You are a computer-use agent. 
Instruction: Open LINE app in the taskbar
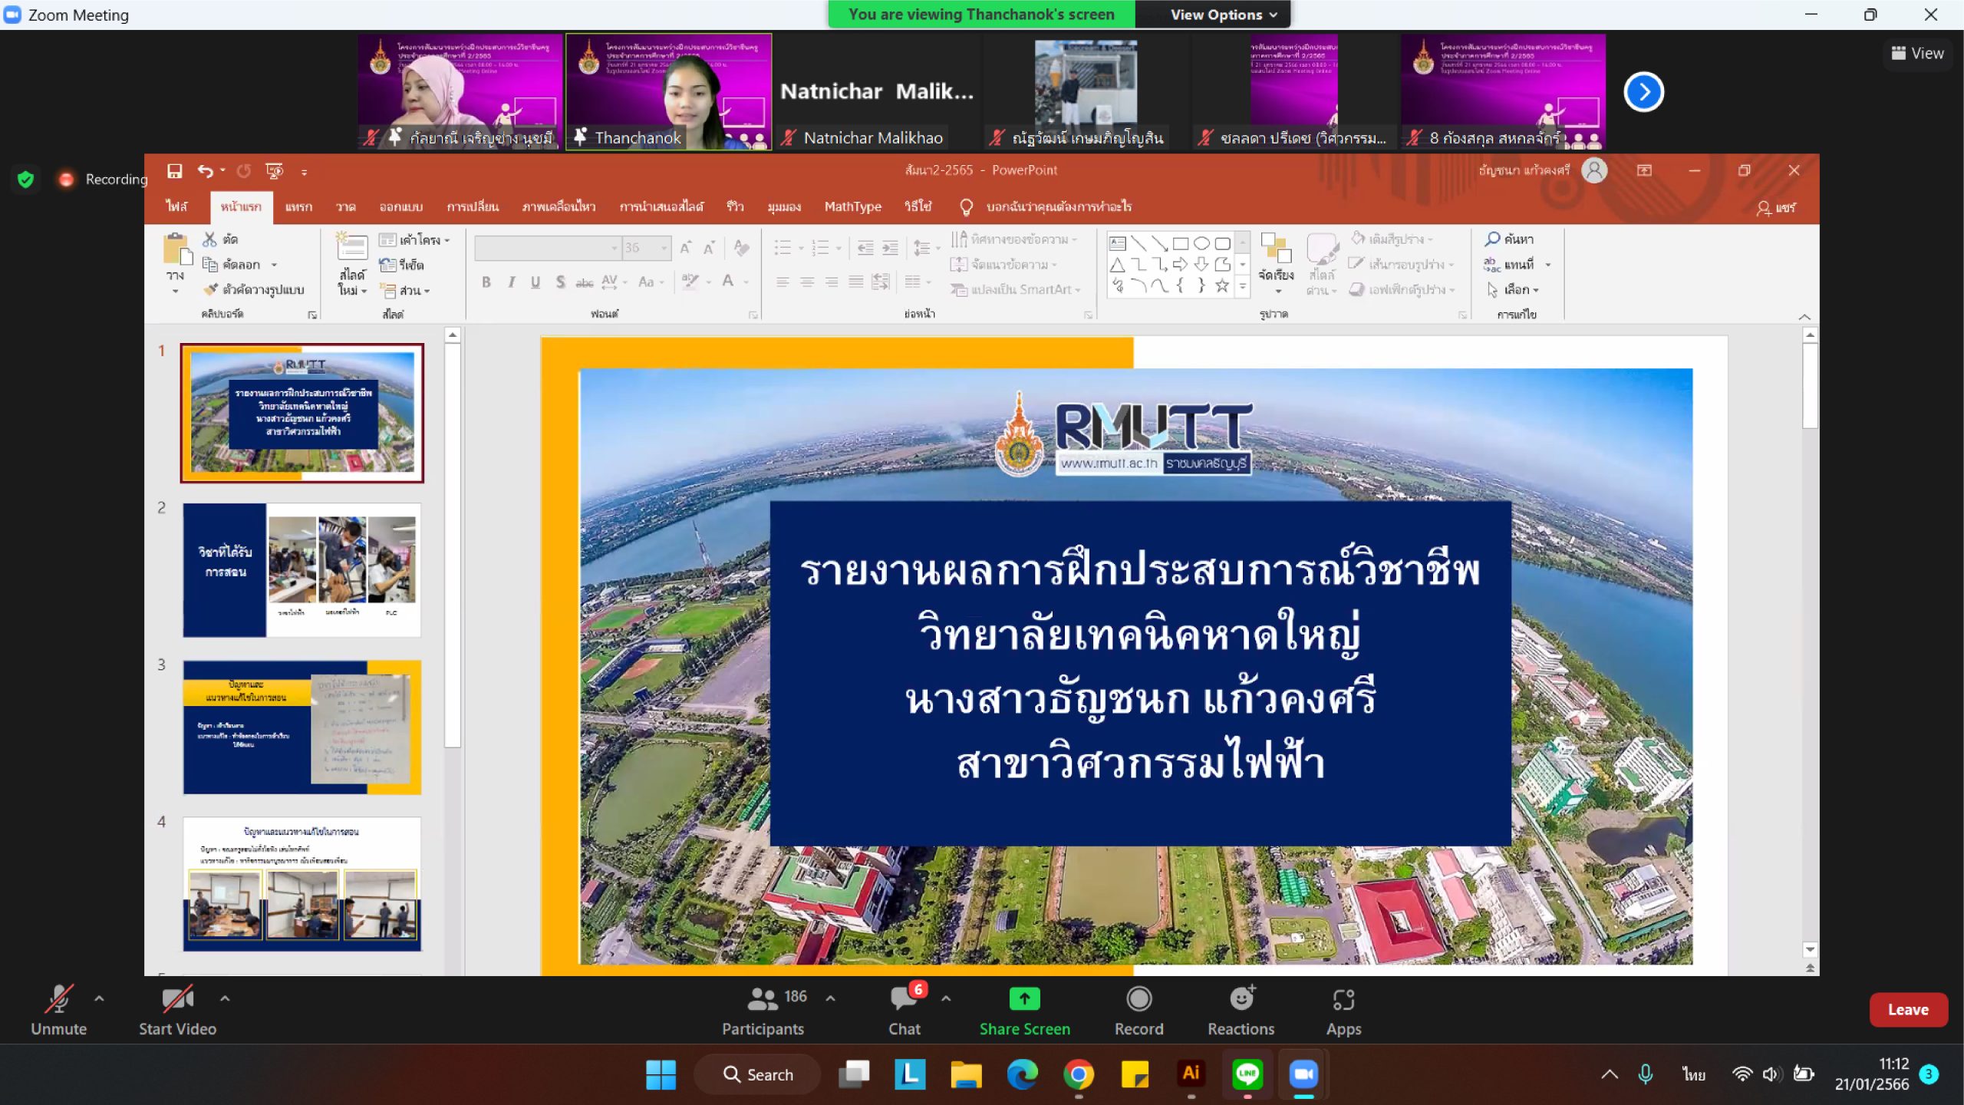[1247, 1074]
